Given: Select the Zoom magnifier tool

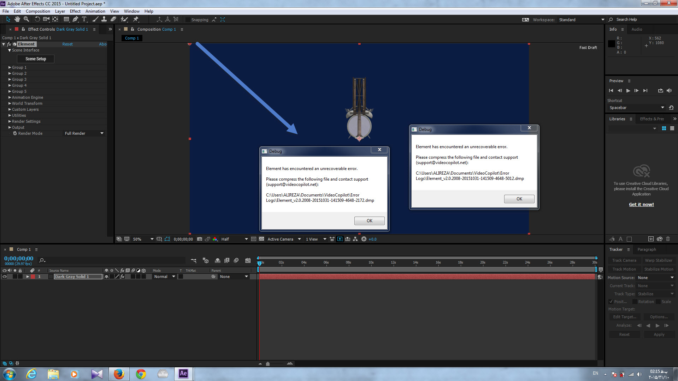Looking at the screenshot, I should 26,19.
